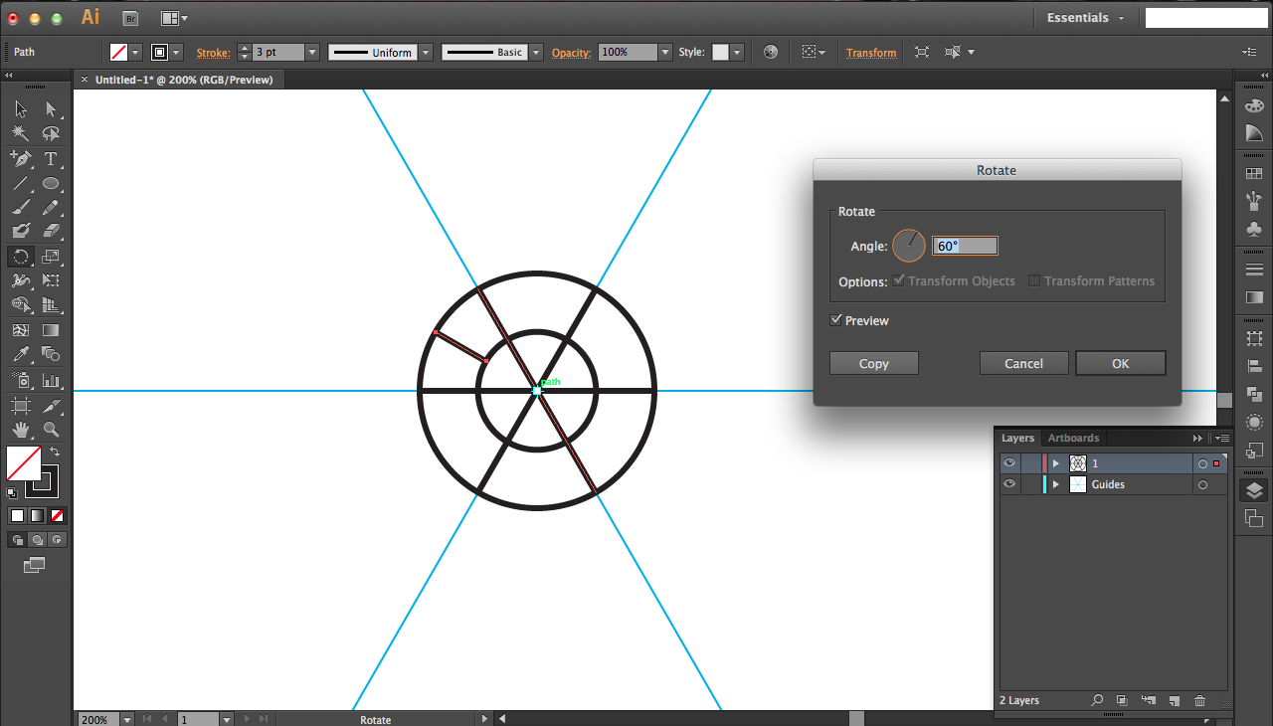Select the Zoom tool
1273x726 pixels.
[x=51, y=430]
